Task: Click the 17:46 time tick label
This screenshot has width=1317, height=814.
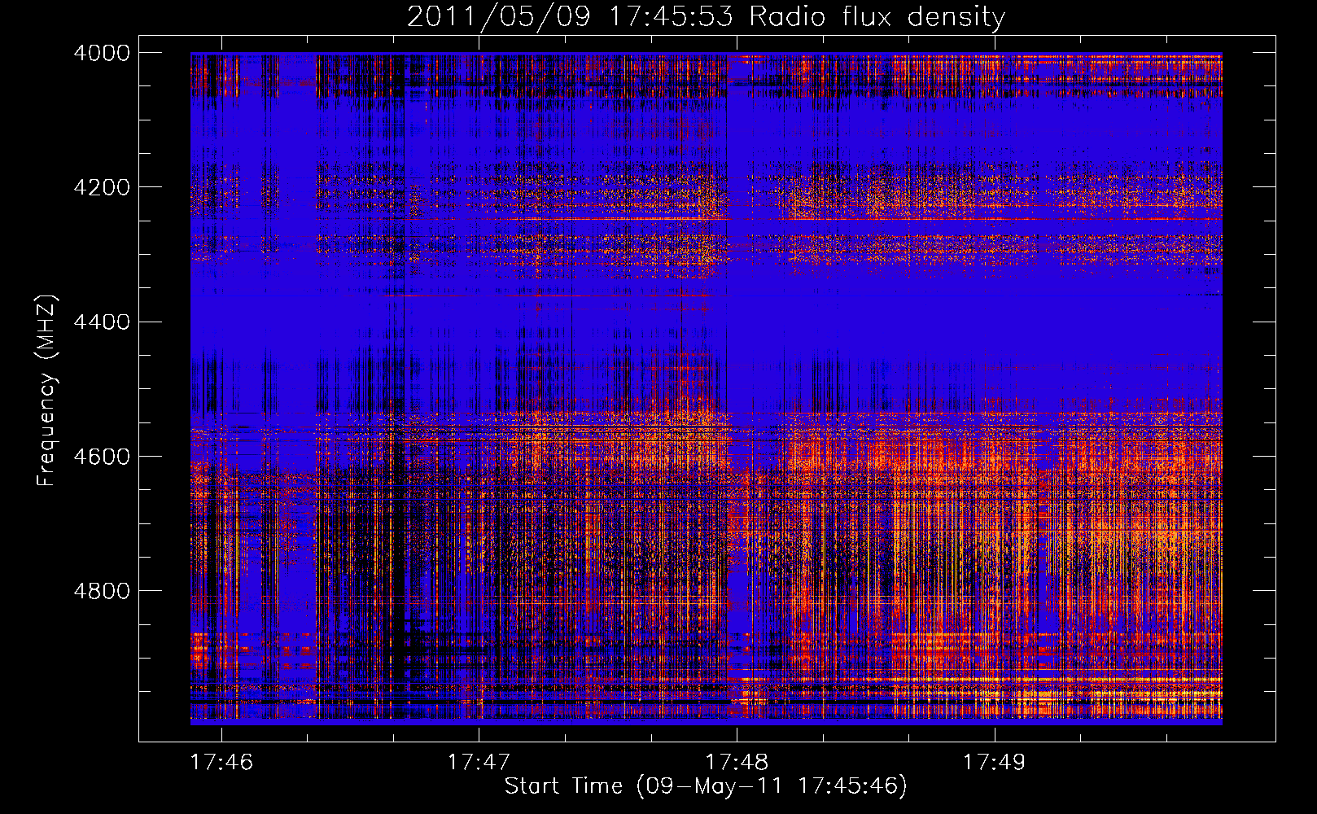Action: (x=221, y=762)
